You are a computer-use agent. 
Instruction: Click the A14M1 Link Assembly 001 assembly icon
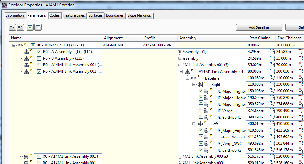coord(187,72)
